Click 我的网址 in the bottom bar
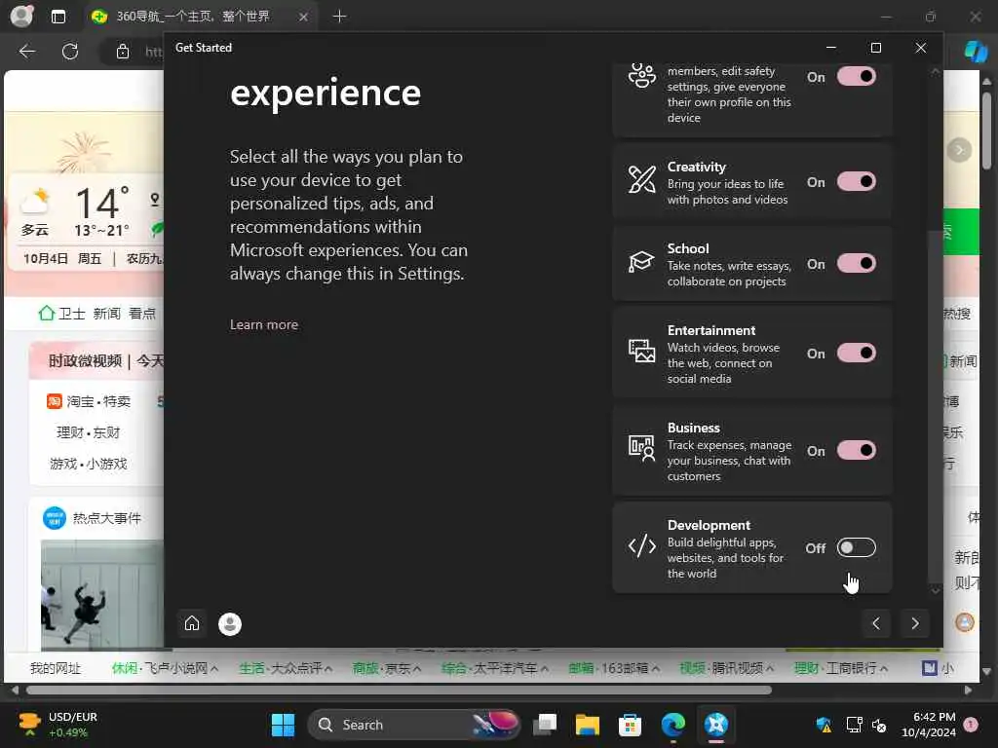This screenshot has width=998, height=748. pyautogui.click(x=56, y=668)
